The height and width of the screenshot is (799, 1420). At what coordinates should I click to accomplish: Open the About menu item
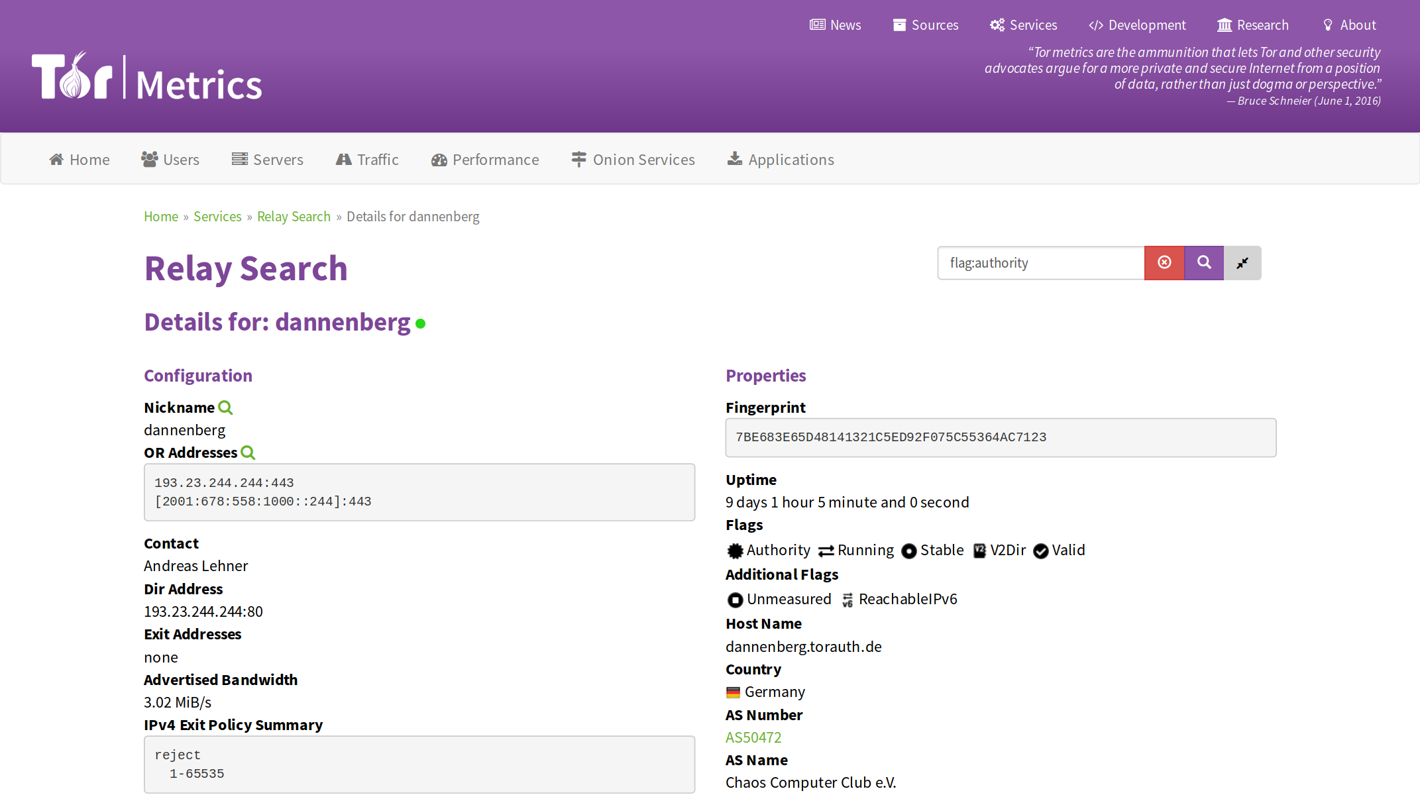1350,25
